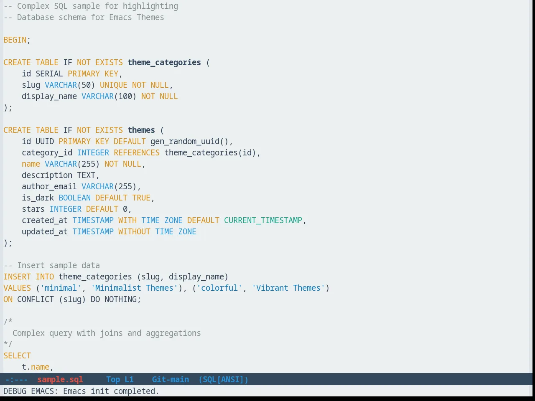This screenshot has height=401, width=535.
Task: Click the 'id SERIAL PRIMARY KEY' line
Action: (72, 74)
